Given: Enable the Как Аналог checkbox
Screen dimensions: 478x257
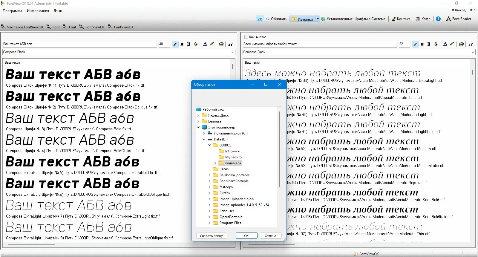Looking at the screenshot, I should point(246,37).
